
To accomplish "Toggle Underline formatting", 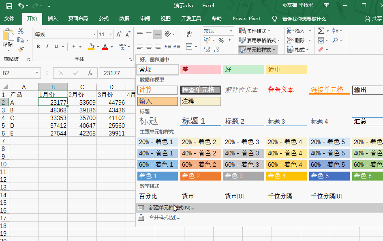I will 56,46.
